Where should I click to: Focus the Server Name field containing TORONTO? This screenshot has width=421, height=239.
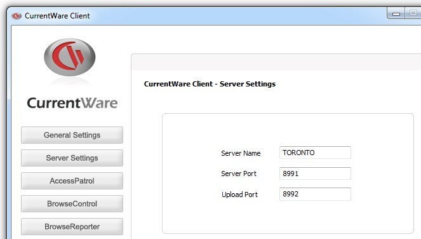315,153
